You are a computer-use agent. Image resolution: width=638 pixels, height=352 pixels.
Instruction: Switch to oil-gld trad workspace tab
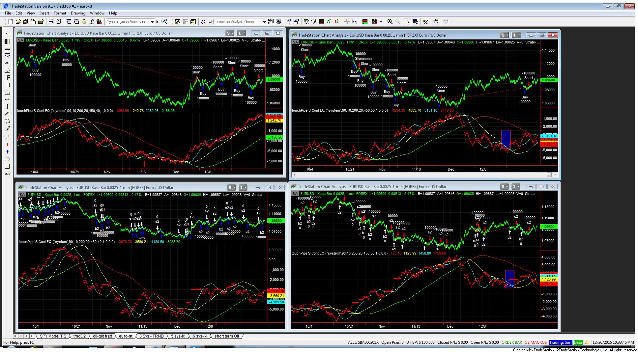click(x=102, y=336)
